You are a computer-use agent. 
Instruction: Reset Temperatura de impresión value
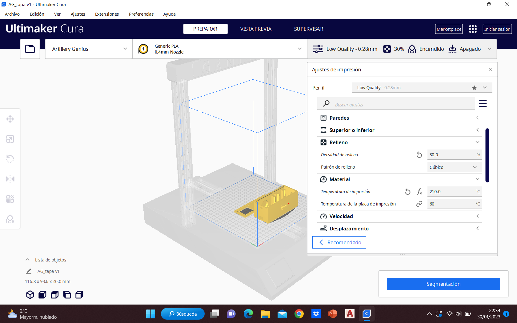[407, 192]
